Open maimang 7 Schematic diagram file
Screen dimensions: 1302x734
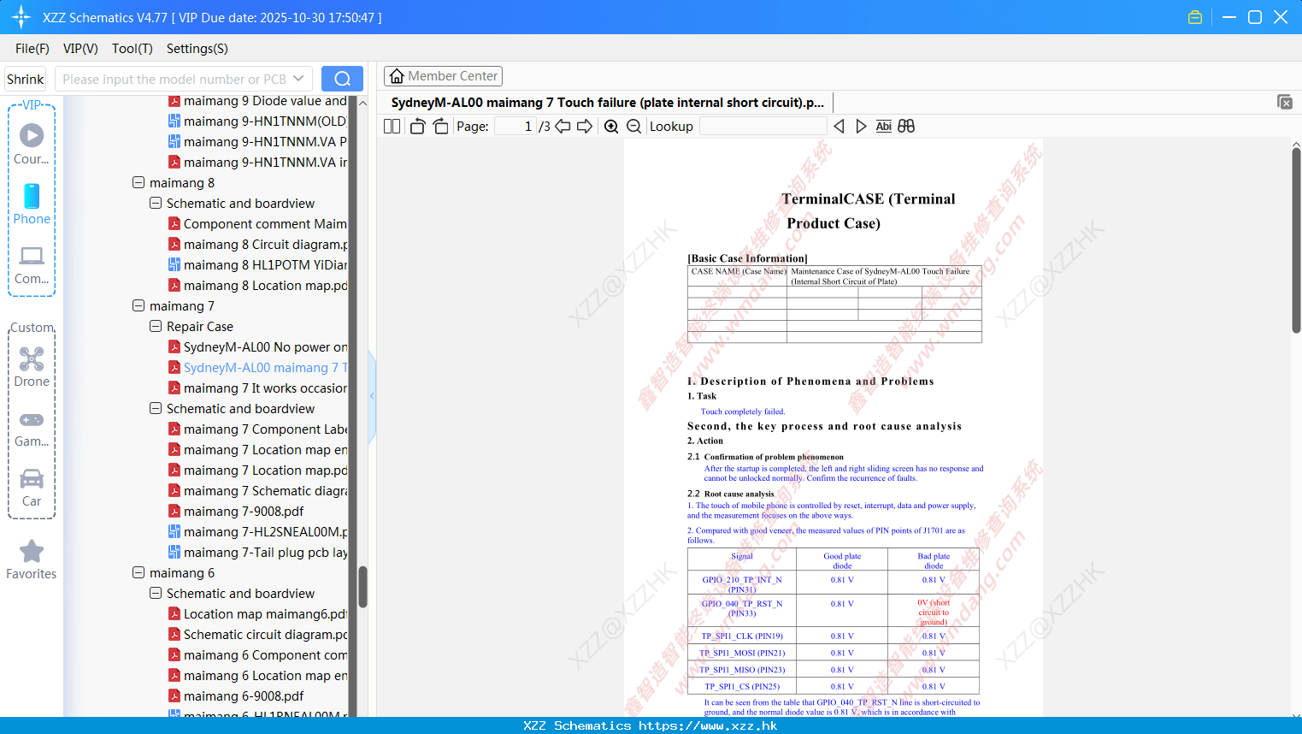click(x=258, y=491)
